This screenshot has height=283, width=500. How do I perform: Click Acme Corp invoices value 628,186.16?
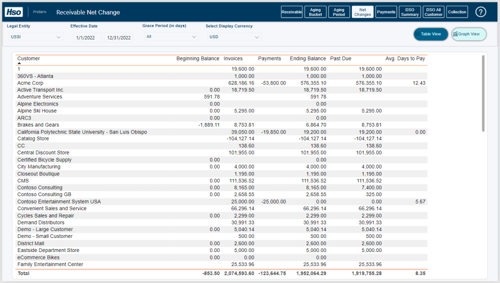[241, 83]
